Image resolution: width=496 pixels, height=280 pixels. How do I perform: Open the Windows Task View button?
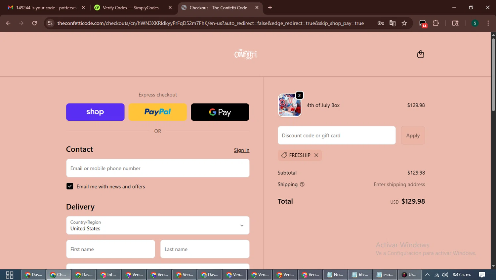click(10, 275)
